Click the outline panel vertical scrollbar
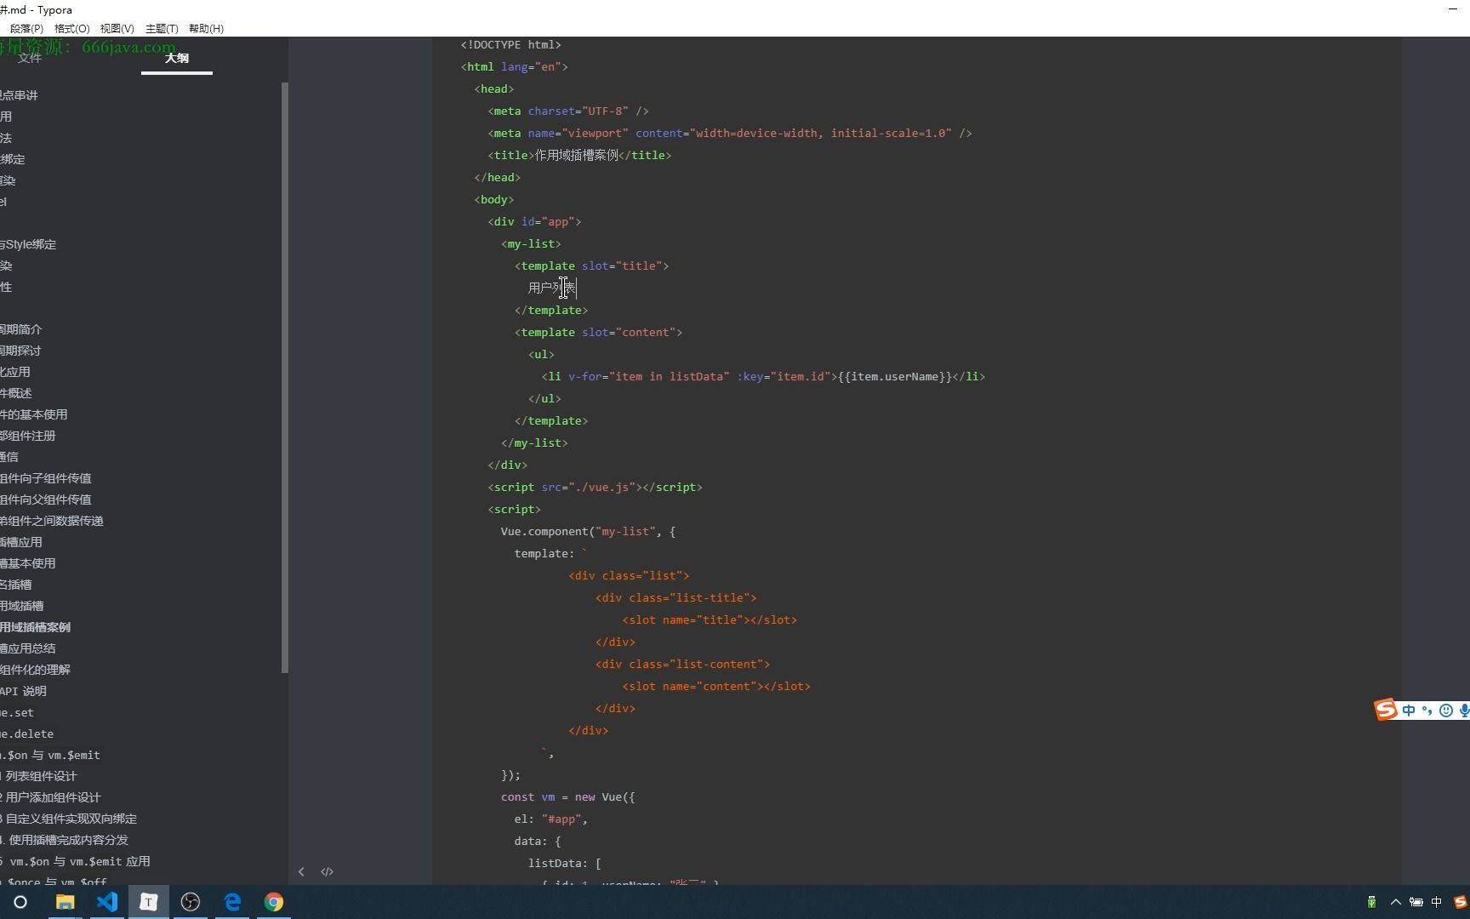The width and height of the screenshot is (1470, 919). pos(285,378)
